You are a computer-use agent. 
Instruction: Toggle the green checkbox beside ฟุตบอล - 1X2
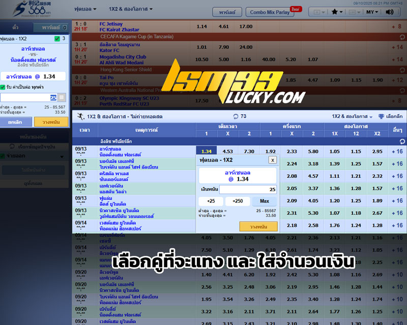click(x=57, y=39)
